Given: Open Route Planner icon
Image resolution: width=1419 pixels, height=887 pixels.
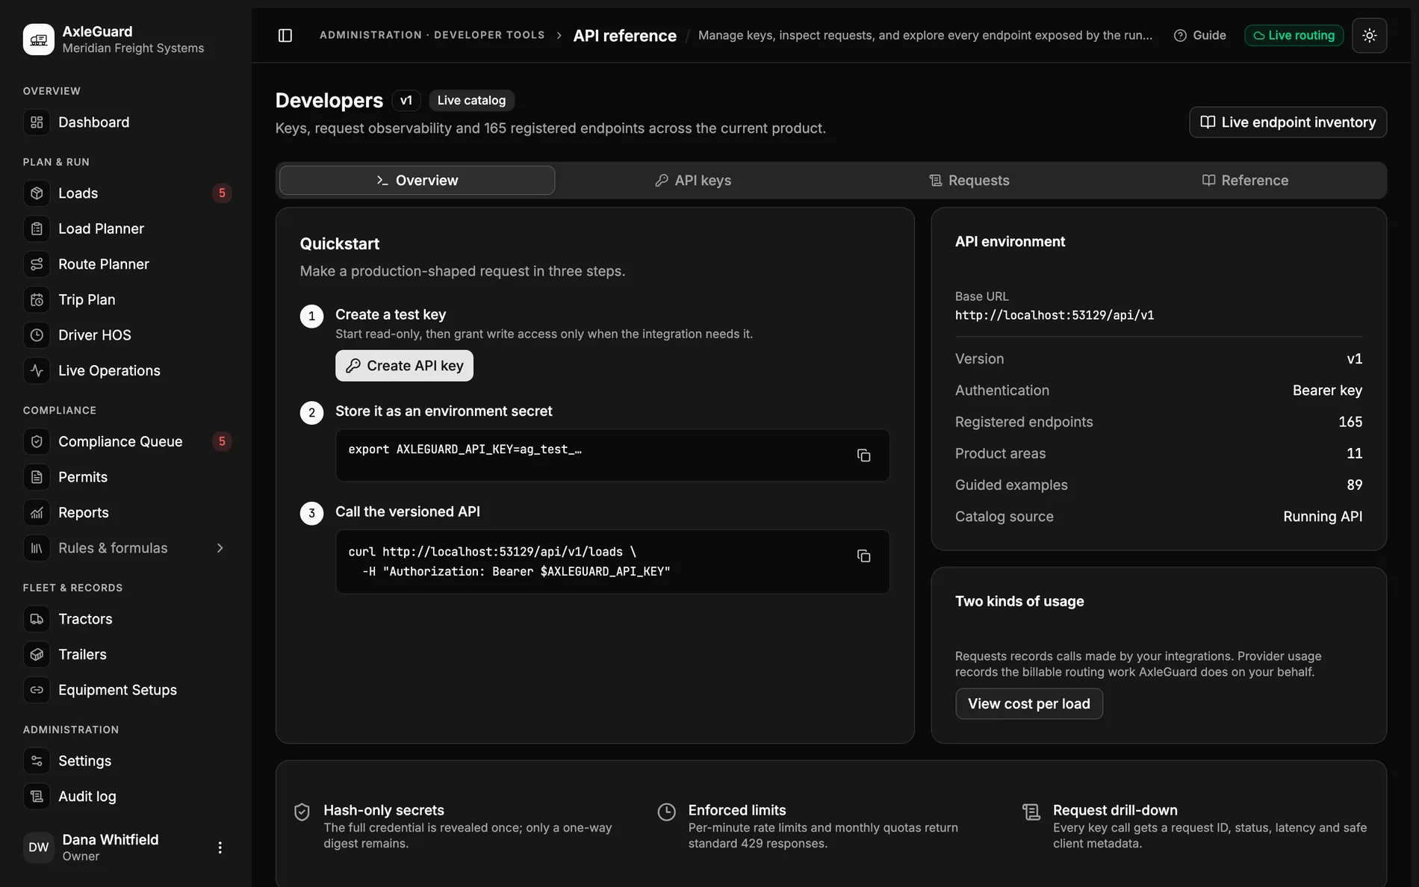Looking at the screenshot, I should [x=37, y=264].
